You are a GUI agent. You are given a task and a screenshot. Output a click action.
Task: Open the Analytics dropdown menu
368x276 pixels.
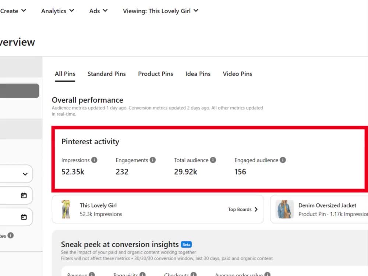pos(58,11)
